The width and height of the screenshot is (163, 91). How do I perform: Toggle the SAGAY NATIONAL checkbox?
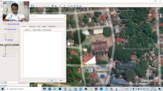(x=4, y=53)
